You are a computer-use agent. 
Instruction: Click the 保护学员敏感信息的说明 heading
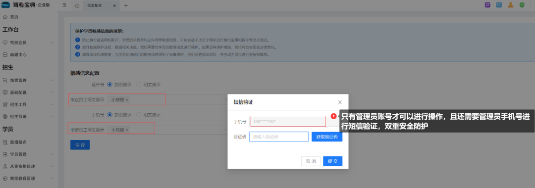coord(99,31)
